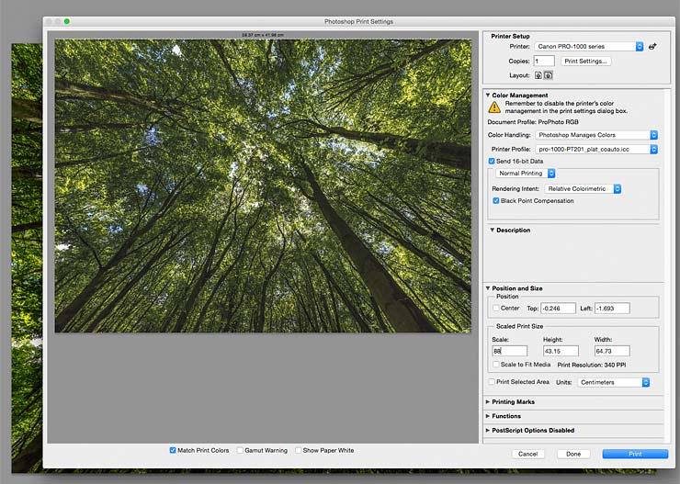Click the printer setup icon beside the printer dropdown
Image resolution: width=680 pixels, height=484 pixels.
pyautogui.click(x=652, y=46)
